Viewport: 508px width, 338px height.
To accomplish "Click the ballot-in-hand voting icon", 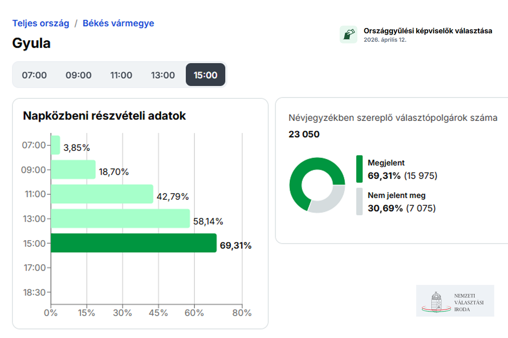I will 348,35.
